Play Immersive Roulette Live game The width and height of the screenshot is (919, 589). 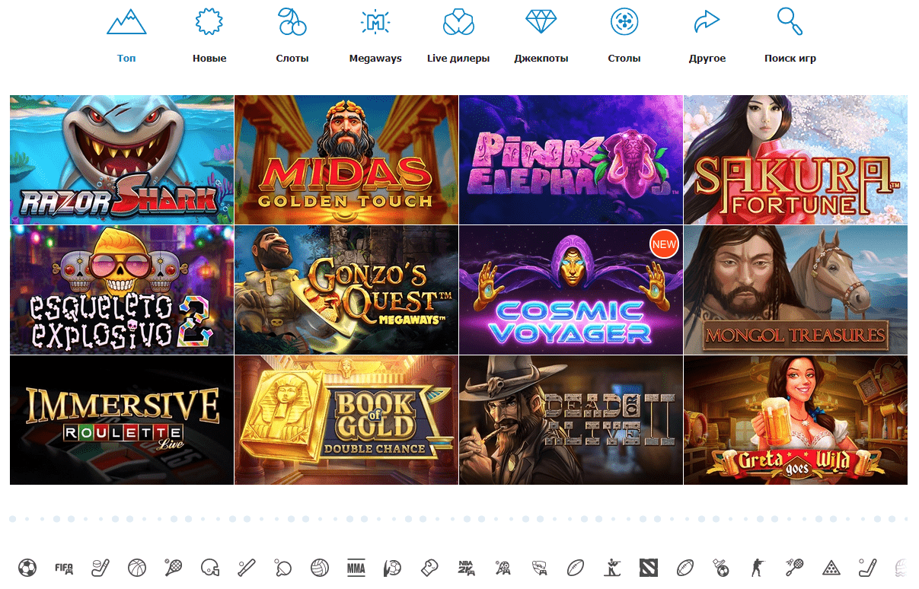122,420
